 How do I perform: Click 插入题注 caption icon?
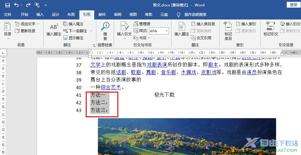[x=182, y=29]
